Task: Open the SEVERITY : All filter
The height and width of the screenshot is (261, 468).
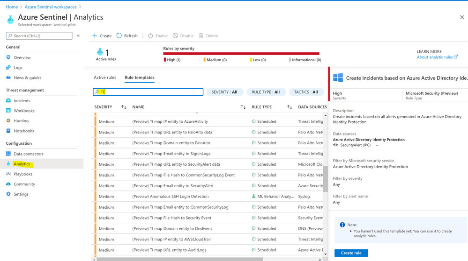Action: (225, 92)
